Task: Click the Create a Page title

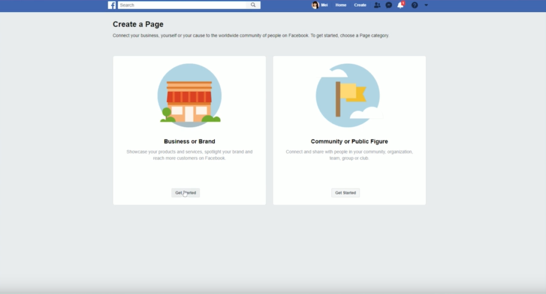Action: 138,24
